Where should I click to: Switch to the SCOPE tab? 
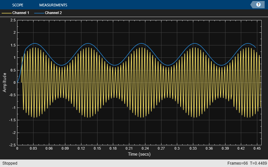18,5
